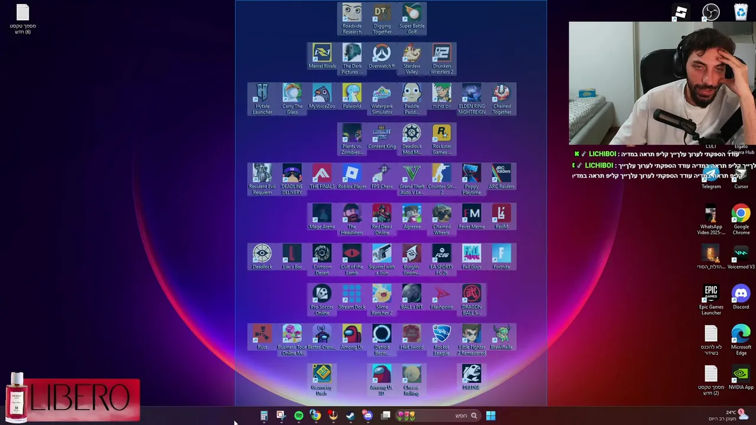Open Drunken Wrestlers 2 icon
This screenshot has width=756, height=425.
click(x=442, y=59)
